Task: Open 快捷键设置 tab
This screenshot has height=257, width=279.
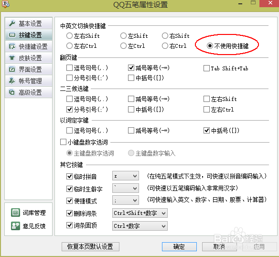Action: coord(29,46)
